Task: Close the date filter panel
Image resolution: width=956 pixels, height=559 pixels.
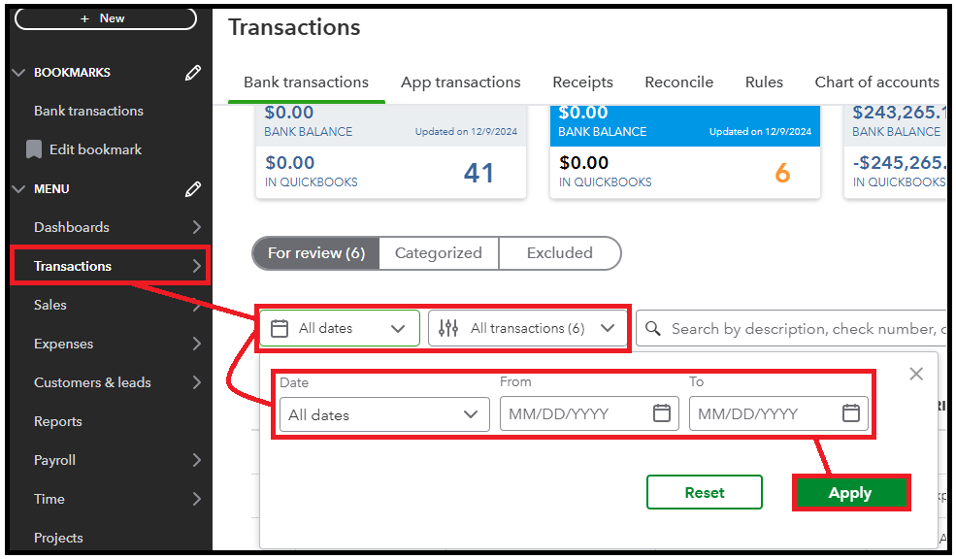Action: pyautogui.click(x=916, y=374)
